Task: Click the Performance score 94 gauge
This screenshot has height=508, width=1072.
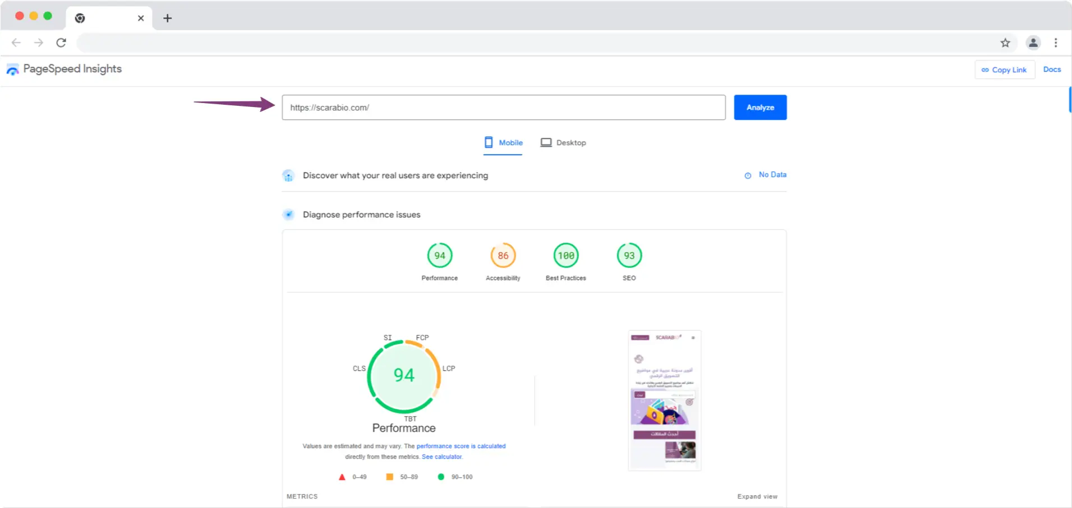Action: tap(439, 255)
